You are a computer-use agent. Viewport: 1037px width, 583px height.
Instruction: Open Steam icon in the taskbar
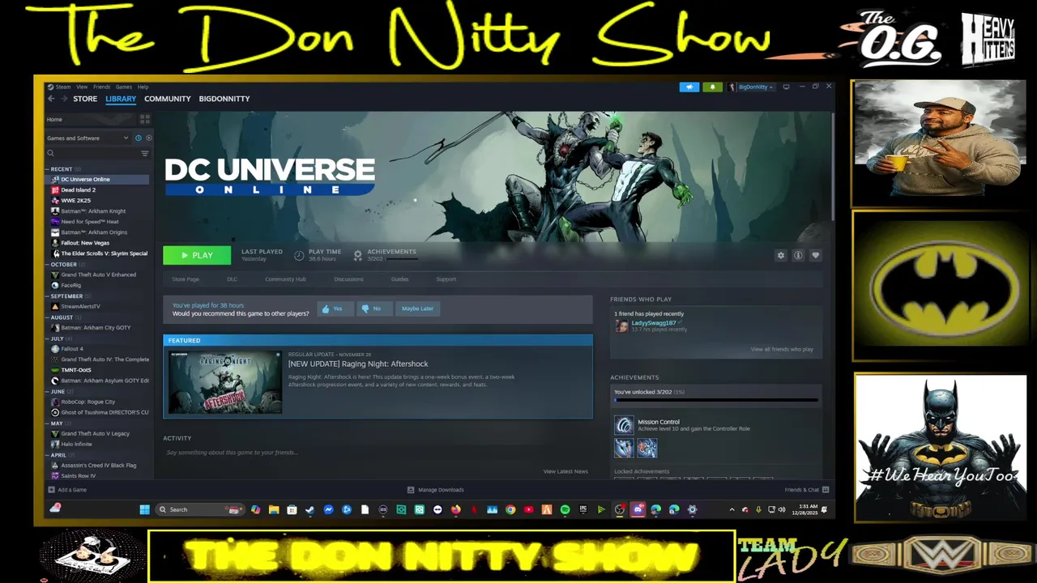(x=309, y=509)
